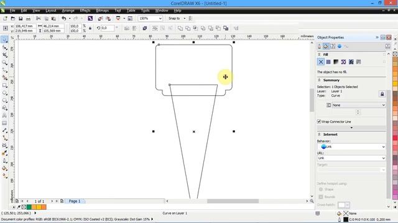Click the Export icon
The height and width of the screenshot is (223, 398).
point(108,19)
